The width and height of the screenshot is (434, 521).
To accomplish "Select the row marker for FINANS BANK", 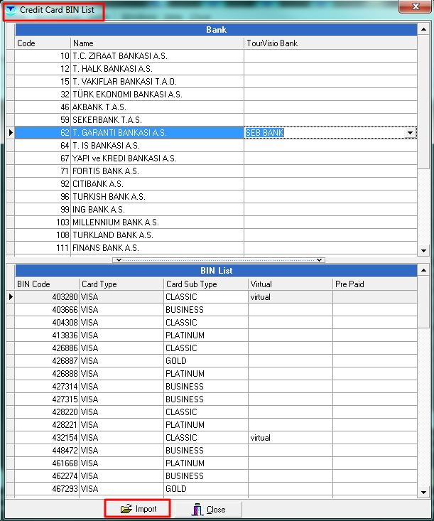I will click(x=10, y=248).
